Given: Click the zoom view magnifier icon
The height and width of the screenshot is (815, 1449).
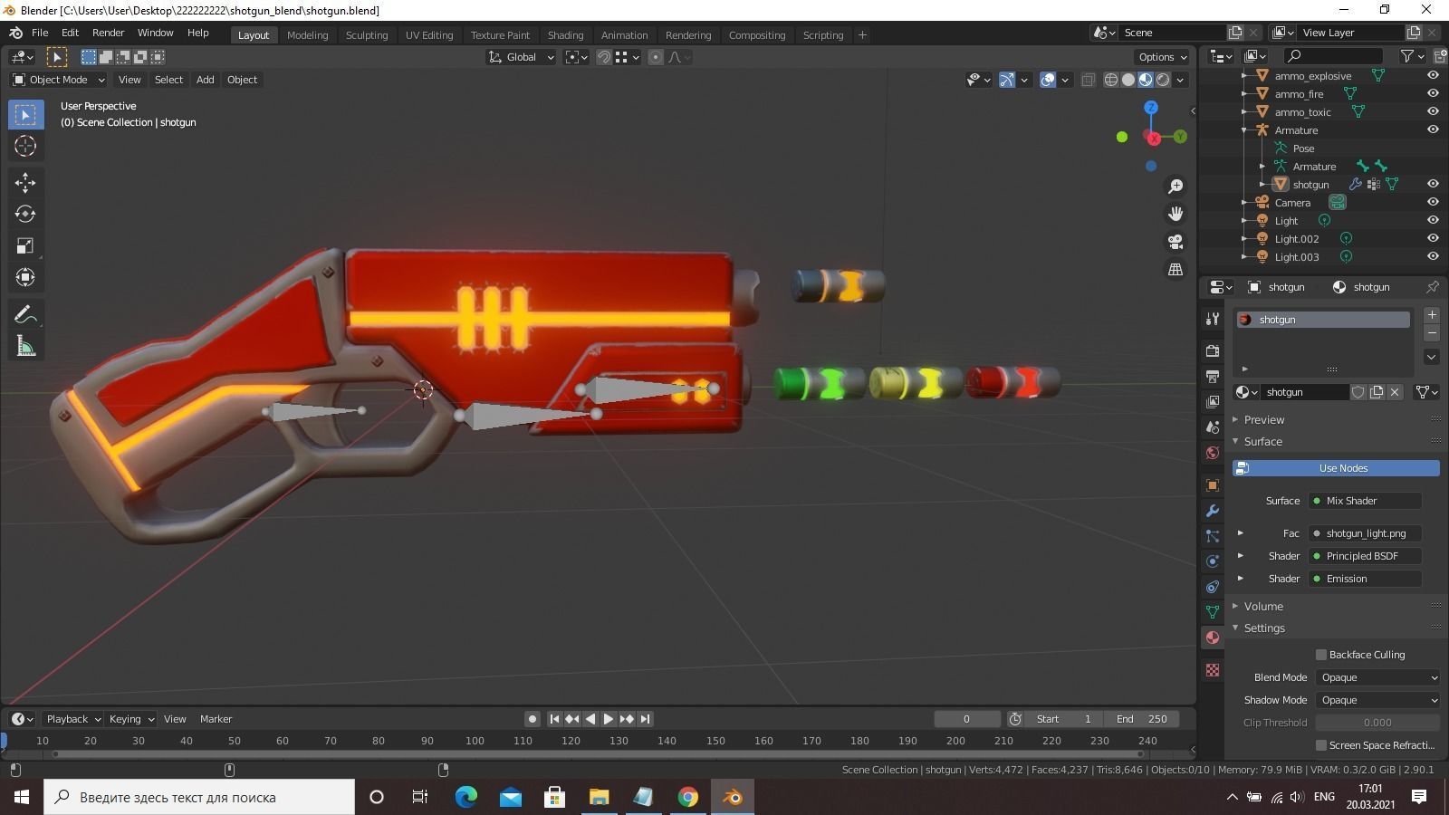Looking at the screenshot, I should point(1176,187).
